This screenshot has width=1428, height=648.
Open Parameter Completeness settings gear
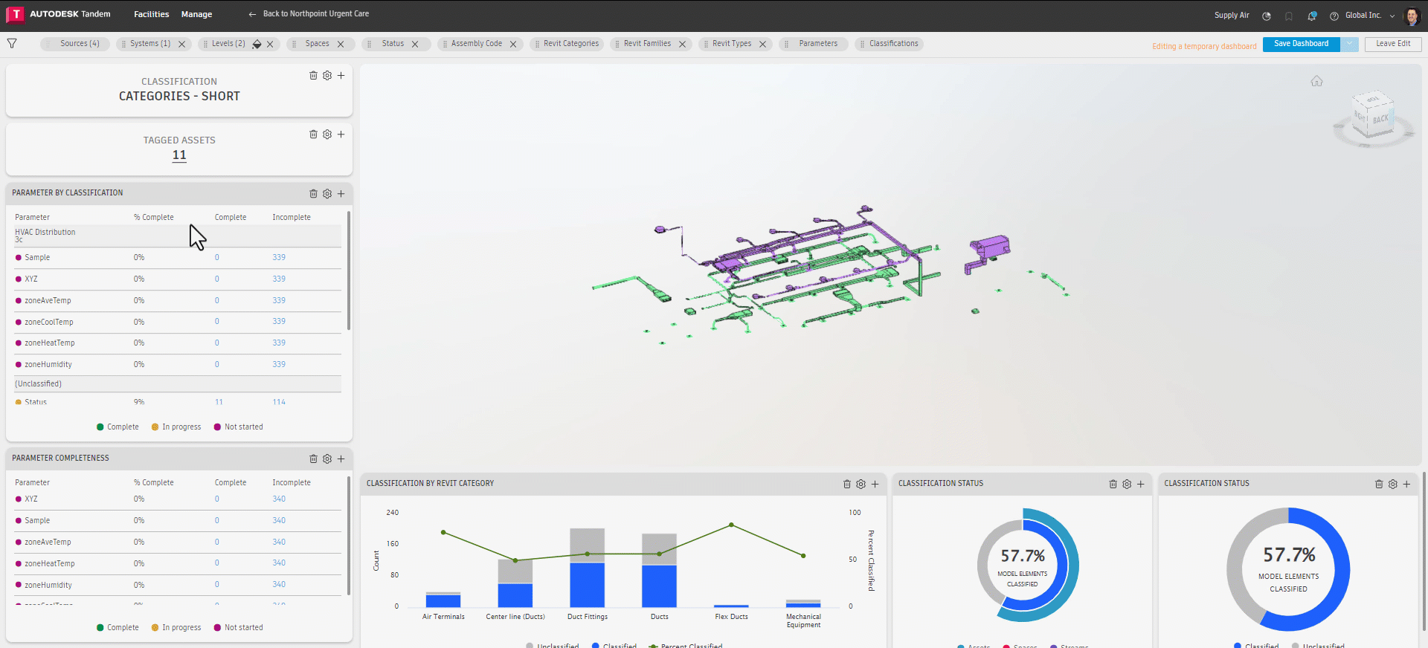[x=327, y=459]
